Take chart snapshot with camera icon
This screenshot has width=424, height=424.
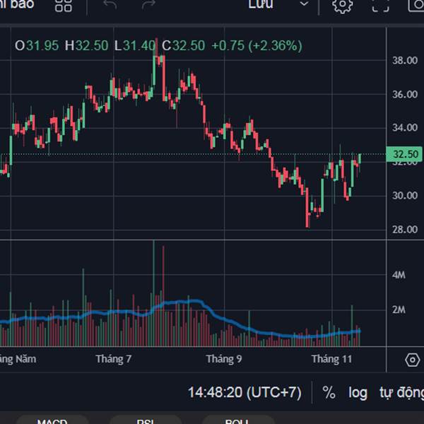(x=417, y=5)
